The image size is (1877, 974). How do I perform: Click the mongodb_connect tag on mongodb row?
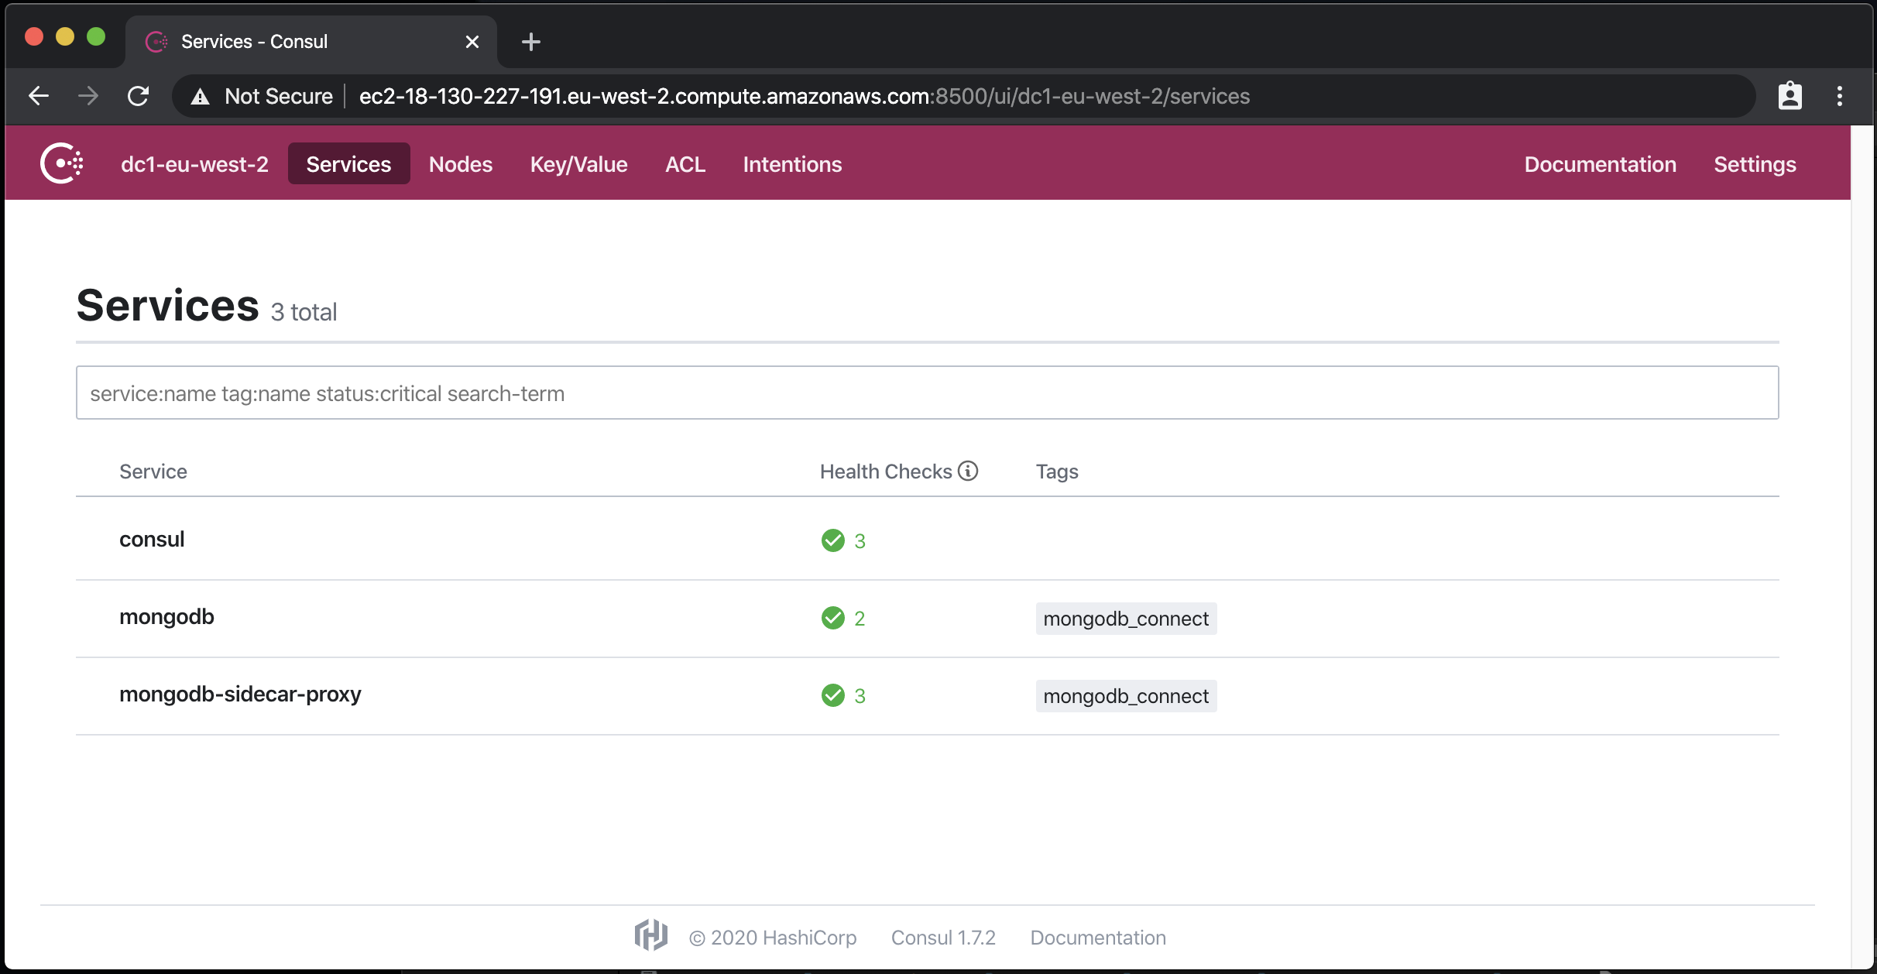tap(1125, 619)
